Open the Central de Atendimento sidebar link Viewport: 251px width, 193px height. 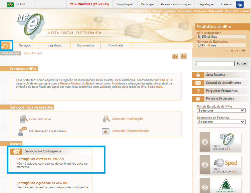tap(224, 83)
